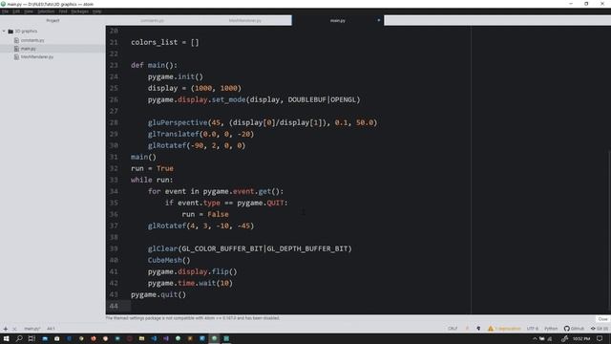Collapse the 3D graphics folder arrow
The image size is (611, 344).
(x=4, y=32)
